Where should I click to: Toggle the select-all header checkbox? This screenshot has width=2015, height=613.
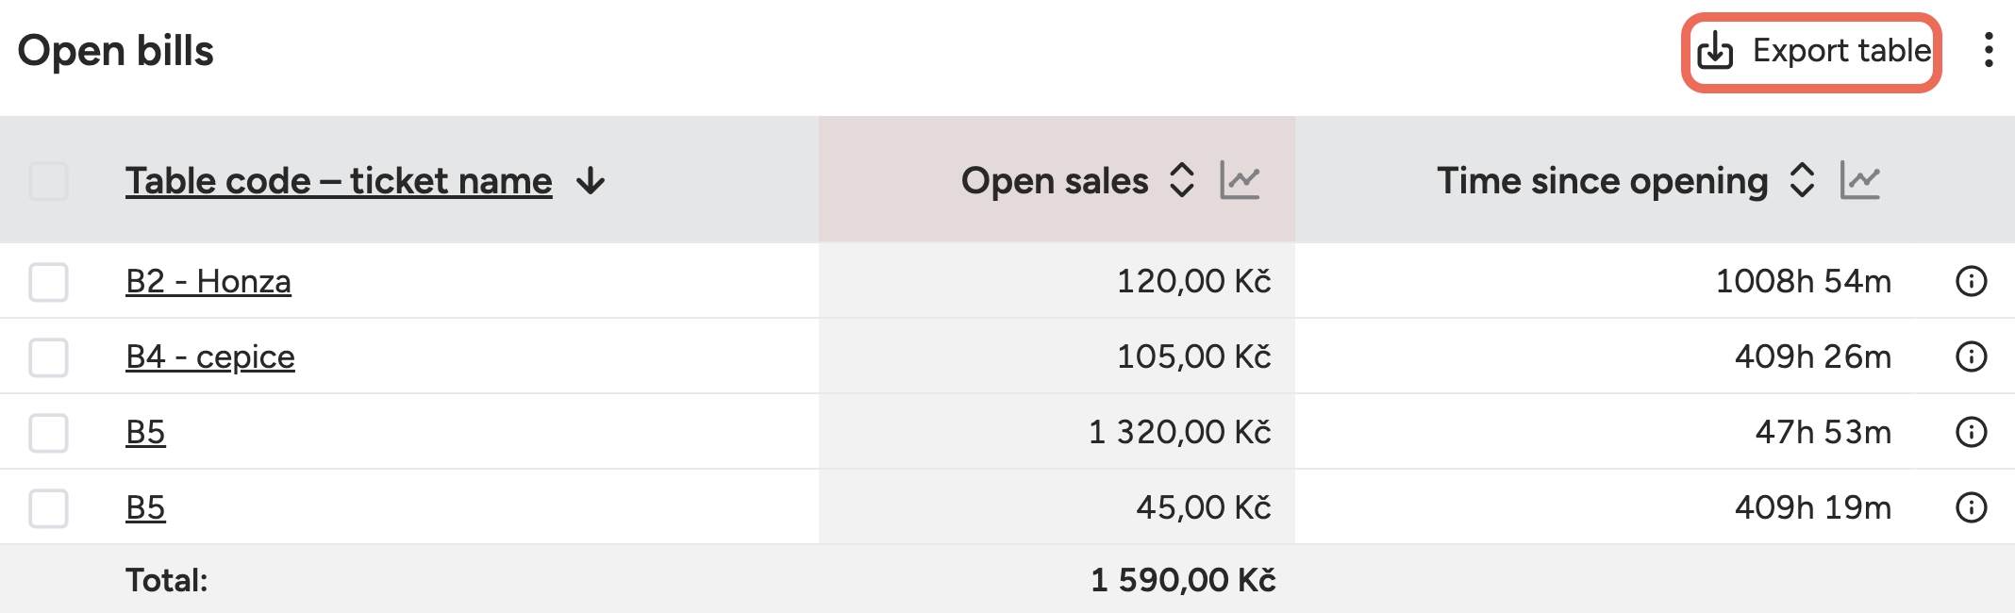48,181
